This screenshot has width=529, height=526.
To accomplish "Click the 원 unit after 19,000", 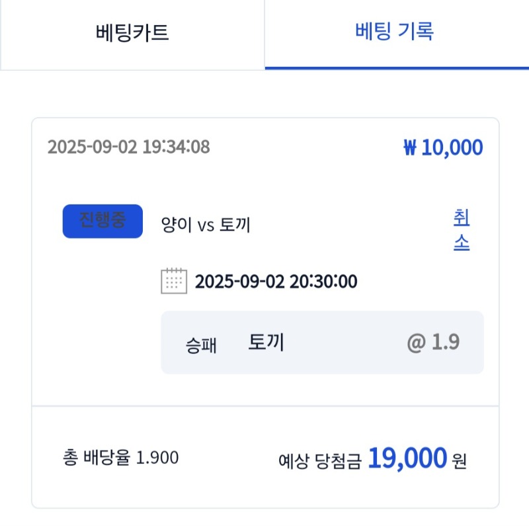I will click(x=459, y=461).
